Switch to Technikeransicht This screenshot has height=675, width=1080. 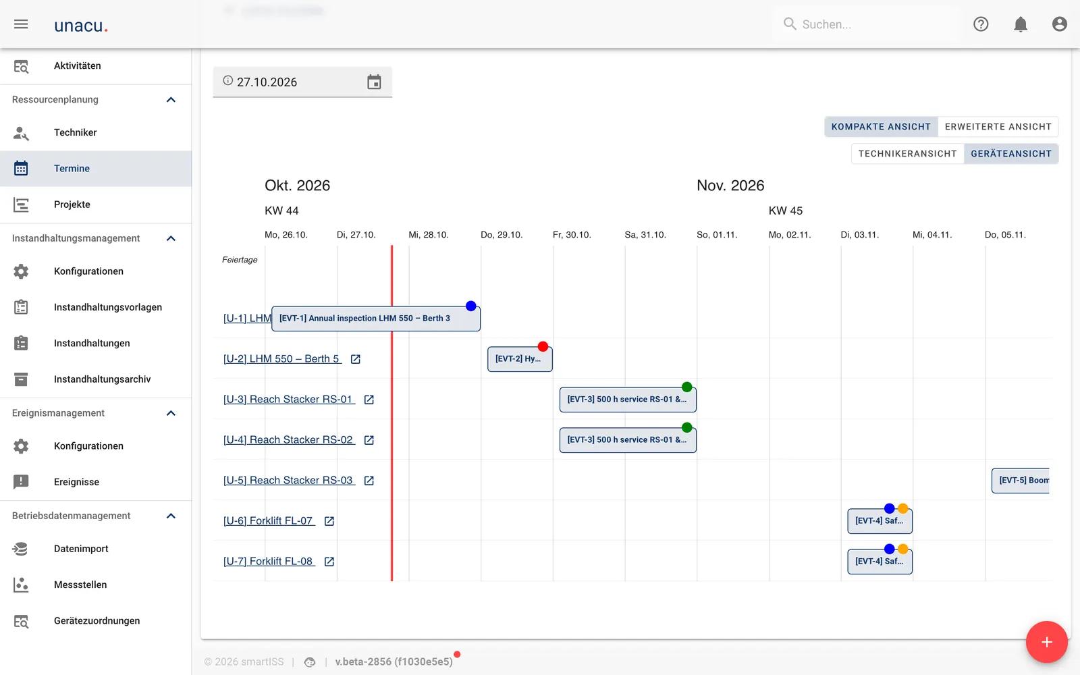pyautogui.click(x=907, y=154)
